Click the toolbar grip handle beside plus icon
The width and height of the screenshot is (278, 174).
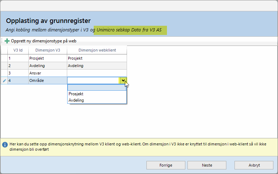point(2,41)
